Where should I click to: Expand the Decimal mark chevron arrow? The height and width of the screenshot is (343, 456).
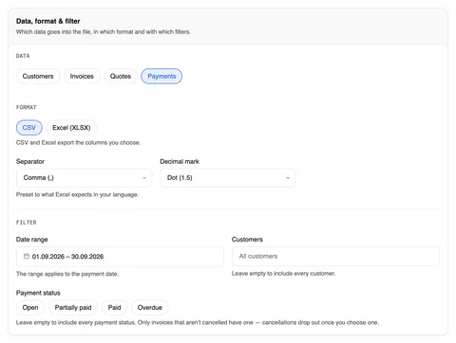click(288, 178)
